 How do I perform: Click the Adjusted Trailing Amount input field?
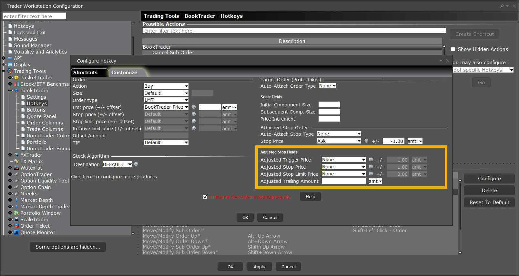pos(343,181)
